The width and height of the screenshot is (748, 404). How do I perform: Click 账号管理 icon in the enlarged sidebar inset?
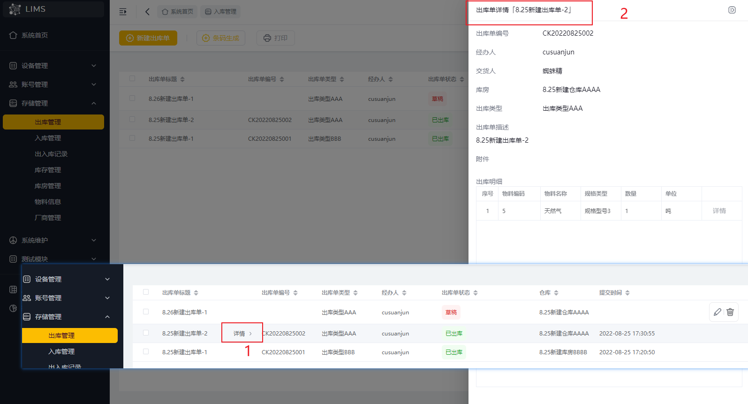click(x=27, y=298)
